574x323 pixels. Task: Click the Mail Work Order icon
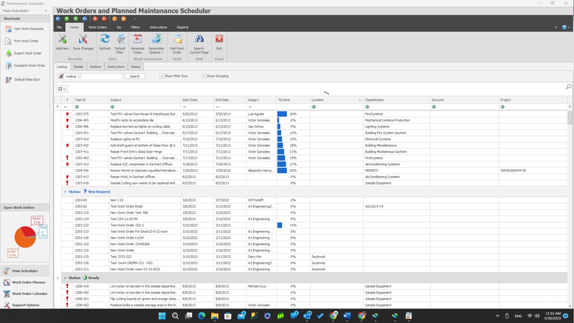click(x=177, y=39)
